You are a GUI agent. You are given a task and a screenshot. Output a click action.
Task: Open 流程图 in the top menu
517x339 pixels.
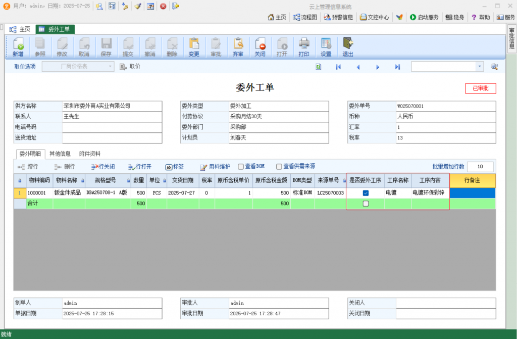(305, 17)
